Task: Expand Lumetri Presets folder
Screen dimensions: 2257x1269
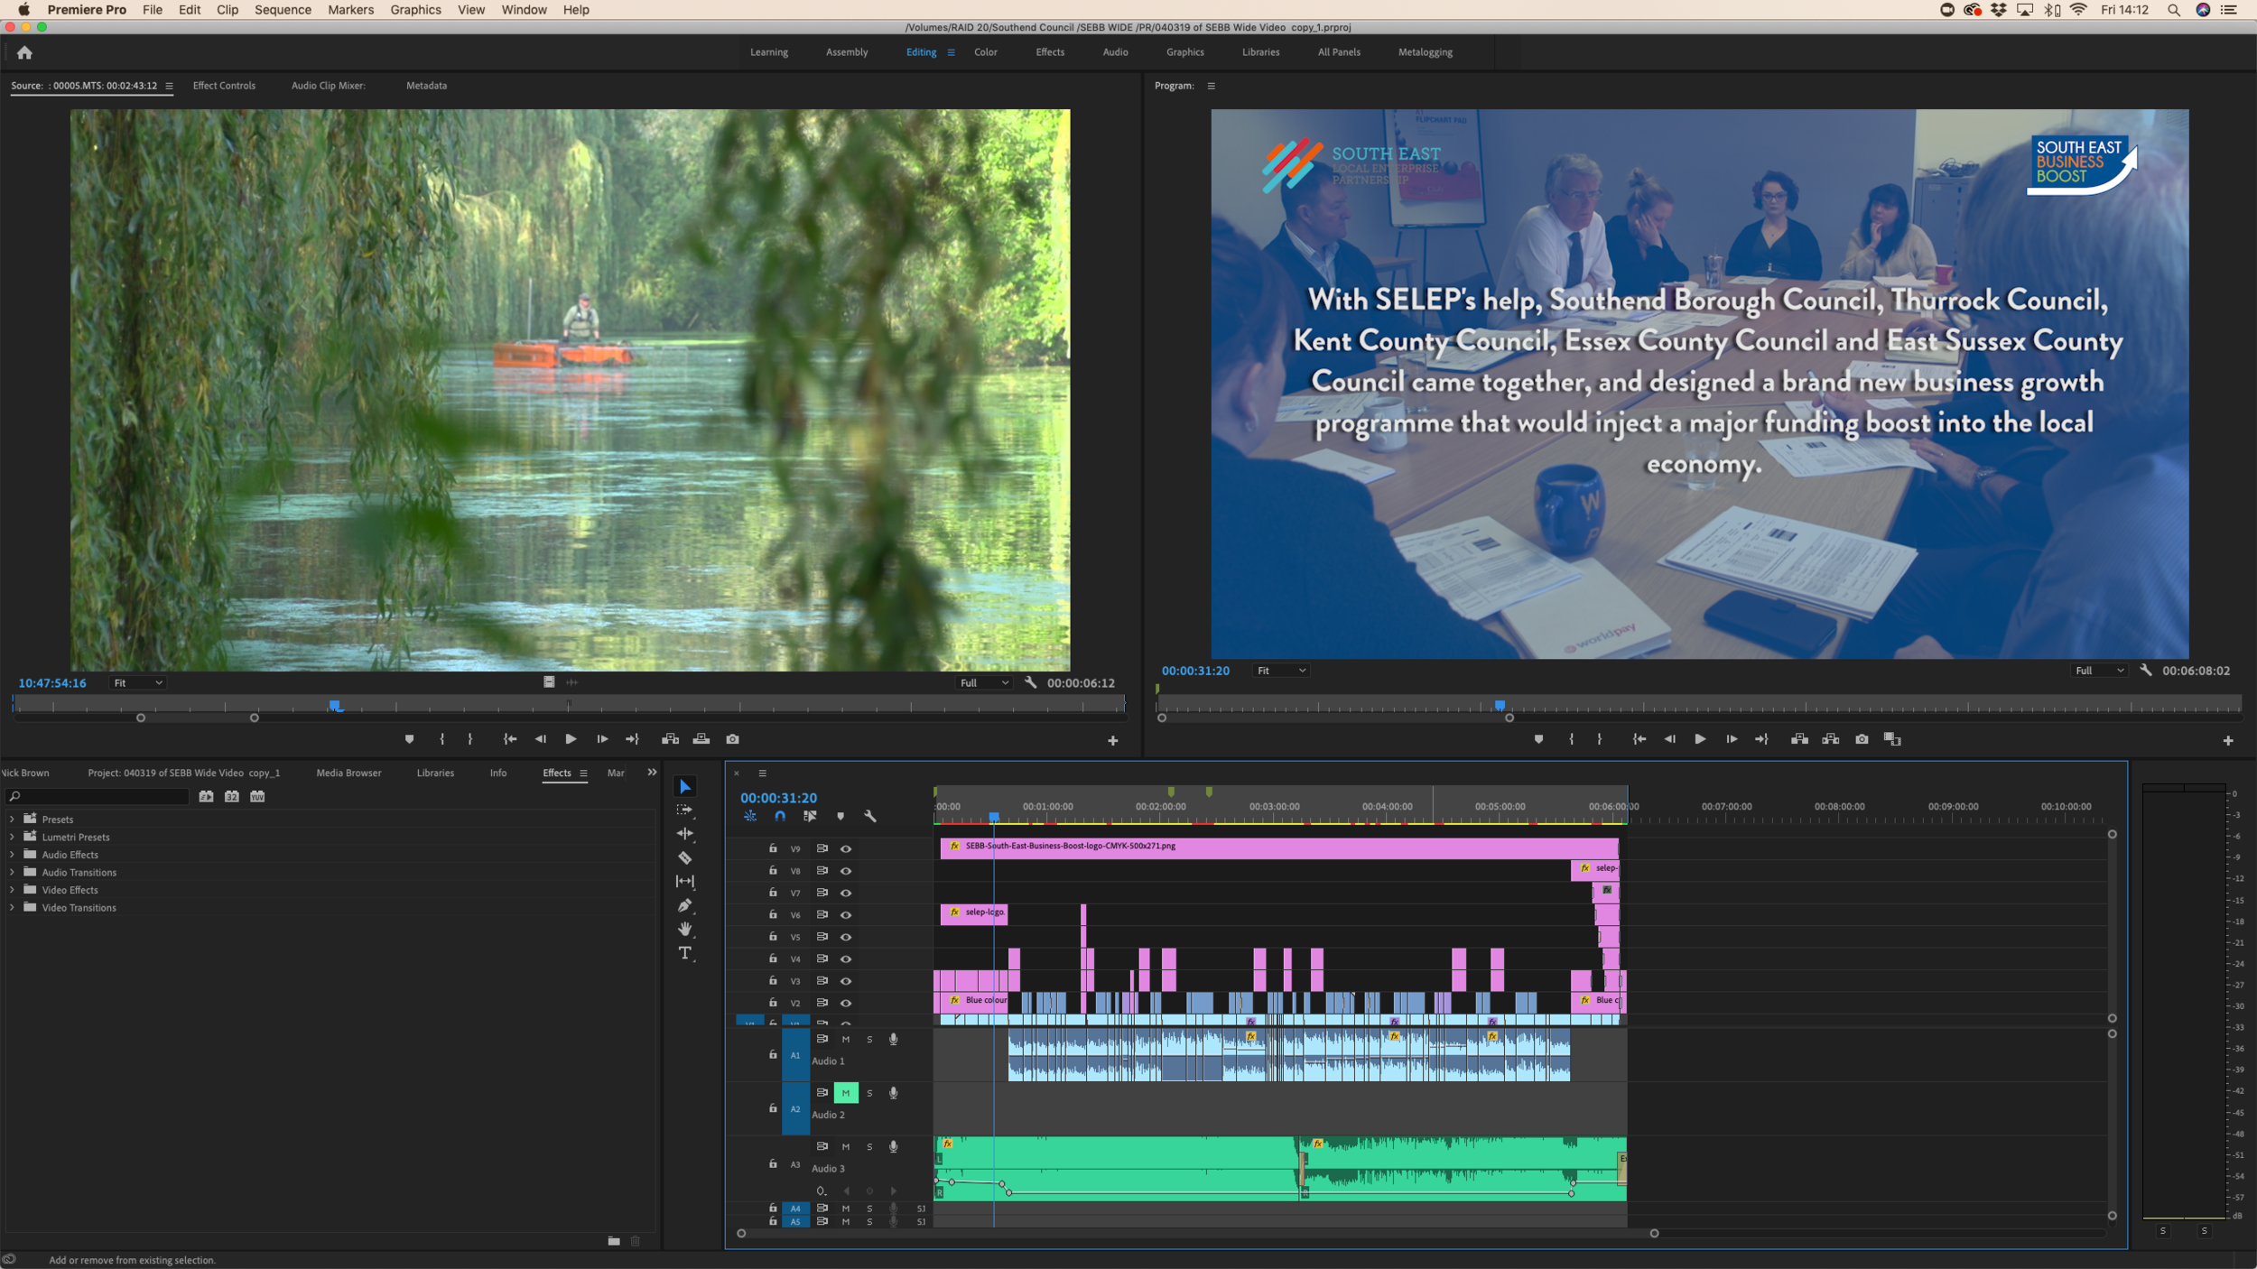Action: [12, 838]
